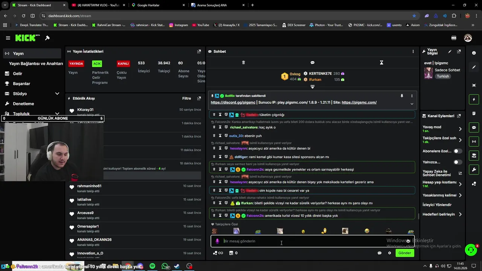The width and height of the screenshot is (482, 271).
Task: Unpin the BotRix pinned message
Action: click(402, 96)
